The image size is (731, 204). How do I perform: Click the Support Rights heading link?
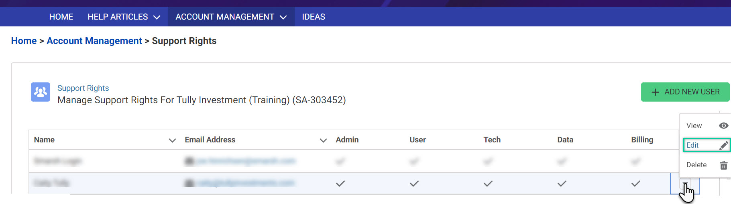tap(83, 88)
